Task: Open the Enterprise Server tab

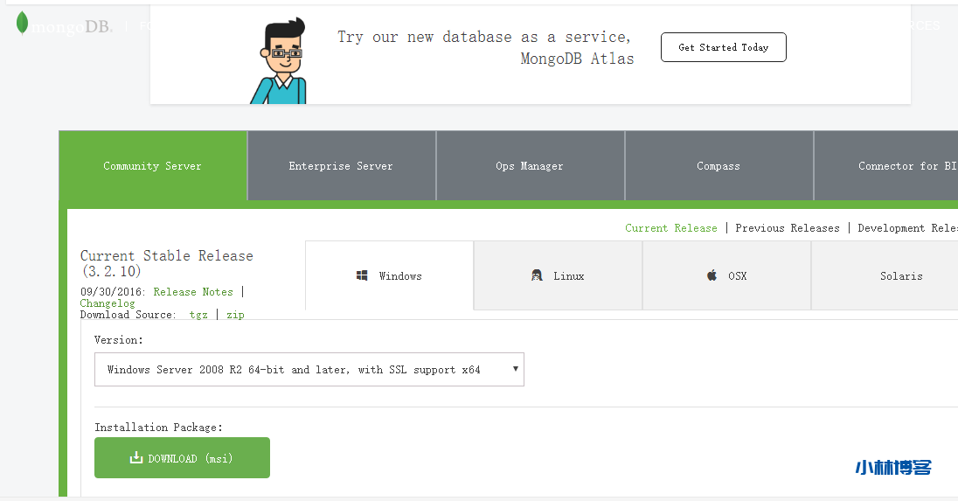Action: (x=341, y=165)
